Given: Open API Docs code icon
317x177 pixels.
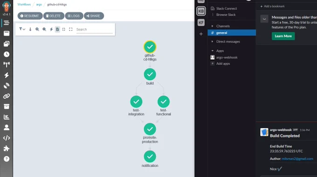Looking at the screenshot, I should [x=7, y=138].
